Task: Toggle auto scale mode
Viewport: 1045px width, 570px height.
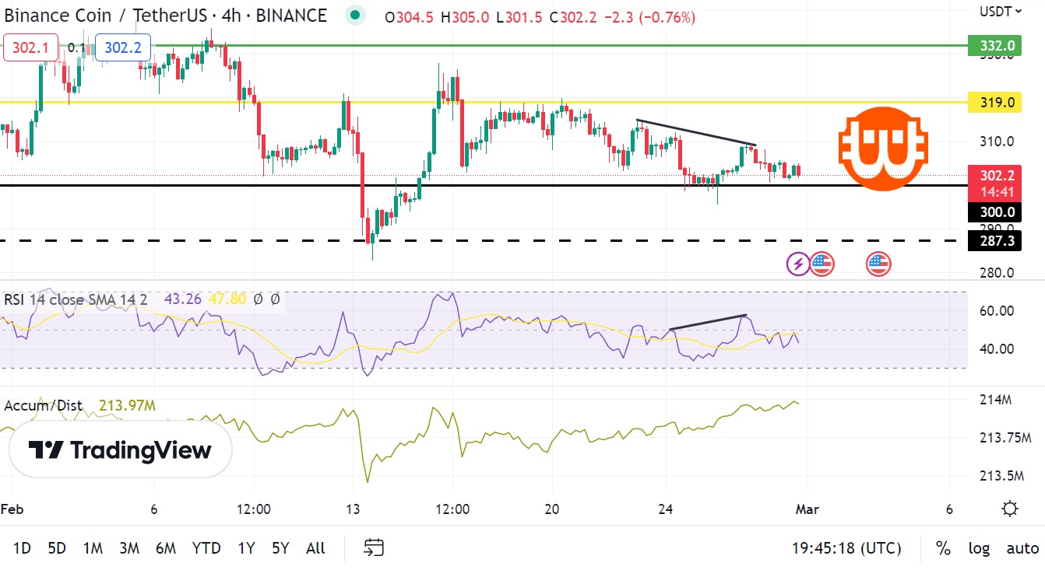Action: pyautogui.click(x=1022, y=548)
